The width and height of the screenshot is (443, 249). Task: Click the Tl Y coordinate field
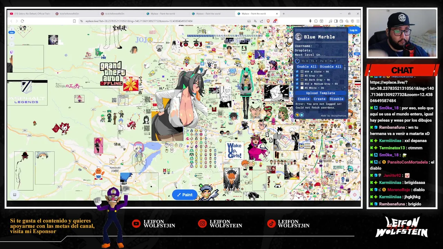coord(314,61)
